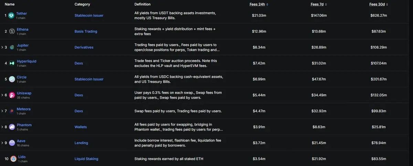This screenshot has width=413, height=166.
Task: Click the Tether logo icon
Action: [x=11, y=15]
